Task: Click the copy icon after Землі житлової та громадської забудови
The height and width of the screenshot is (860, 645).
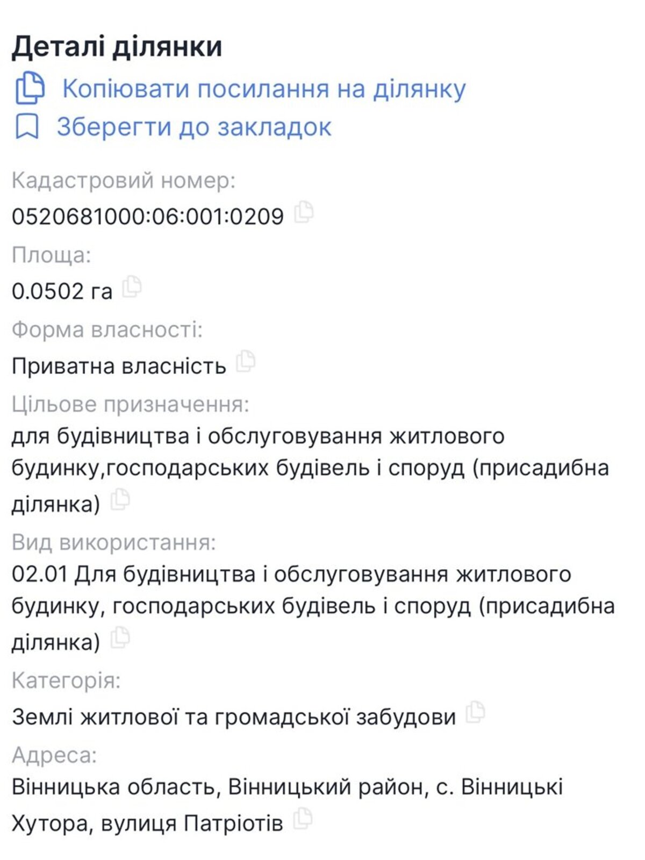Action: [475, 713]
